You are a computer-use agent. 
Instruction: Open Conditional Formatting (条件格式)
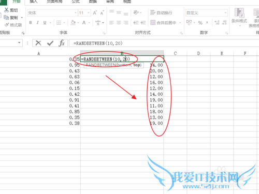pyautogui.click(x=239, y=17)
